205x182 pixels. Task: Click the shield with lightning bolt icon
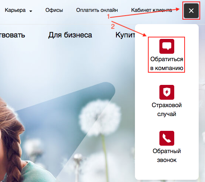(167, 92)
